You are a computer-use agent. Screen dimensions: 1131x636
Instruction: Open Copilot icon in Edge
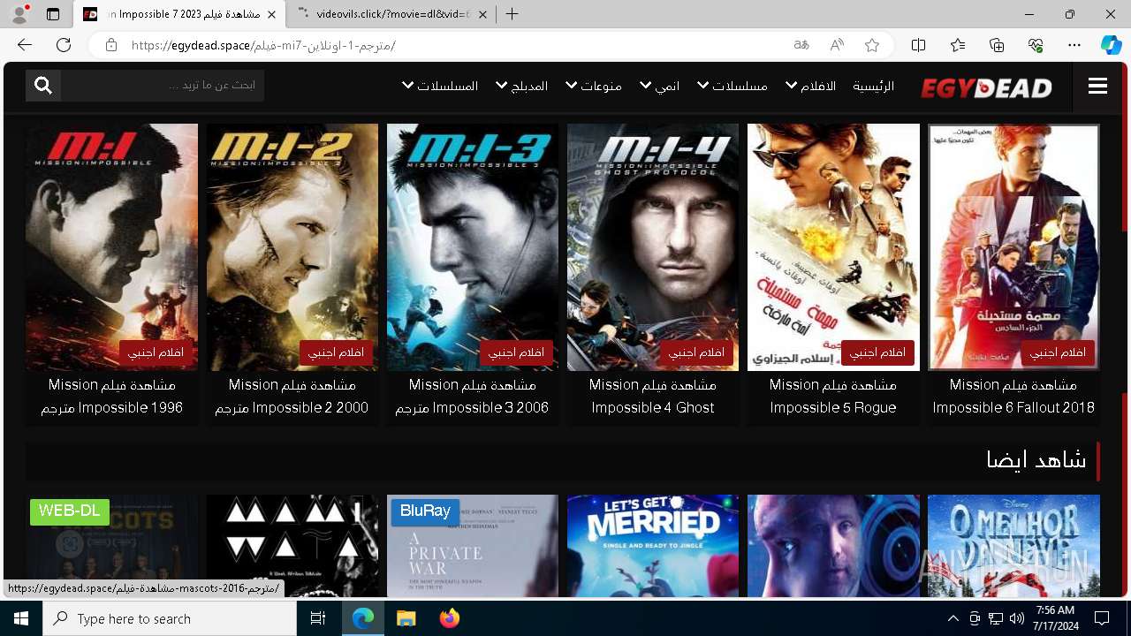(x=1111, y=45)
